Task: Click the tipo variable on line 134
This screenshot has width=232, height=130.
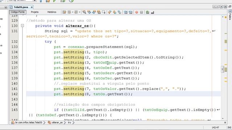Action: (98, 52)
